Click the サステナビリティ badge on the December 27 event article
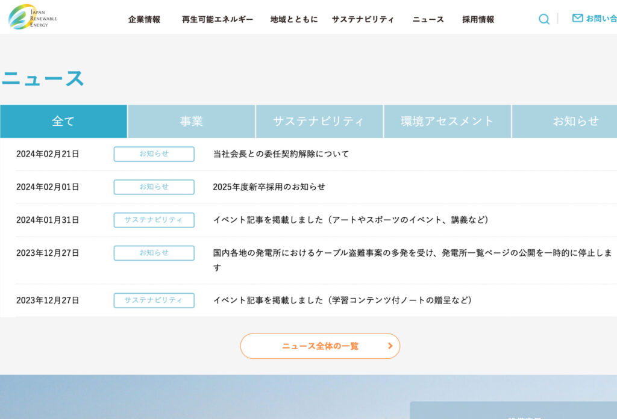The image size is (617, 419). tap(154, 300)
